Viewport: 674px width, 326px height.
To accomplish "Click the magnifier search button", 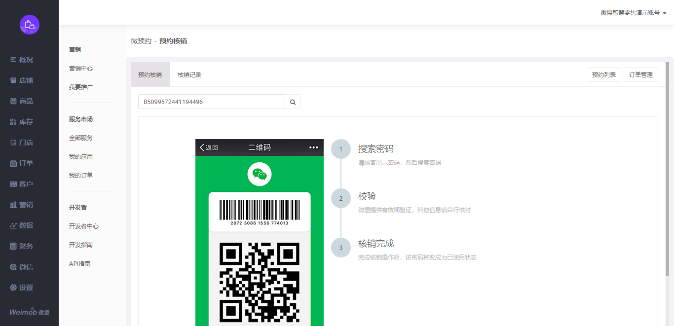I will [293, 102].
